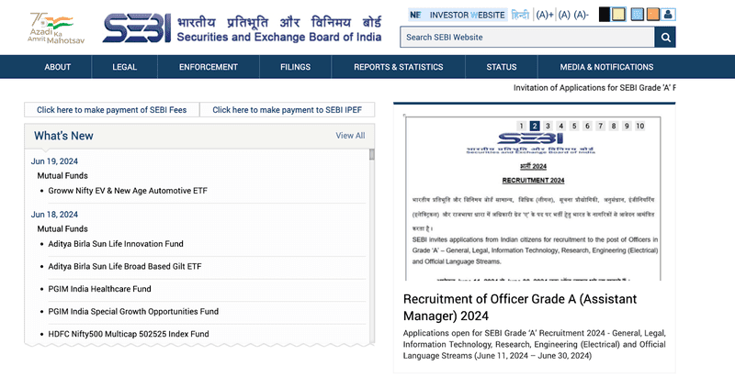The height and width of the screenshot is (388, 735).
Task: Click the Jun 18, 2024 date entry
Action: coord(54,215)
